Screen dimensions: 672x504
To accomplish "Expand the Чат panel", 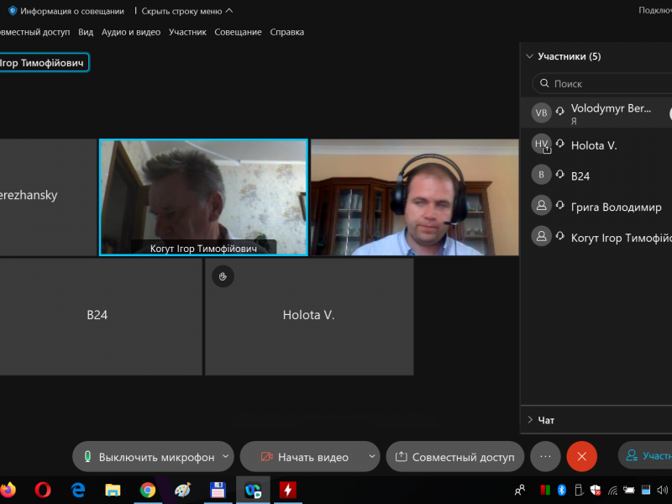I will point(529,420).
